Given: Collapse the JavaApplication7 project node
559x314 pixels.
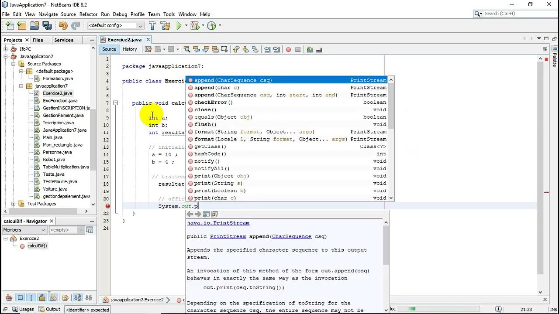Looking at the screenshot, I should pos(6,57).
